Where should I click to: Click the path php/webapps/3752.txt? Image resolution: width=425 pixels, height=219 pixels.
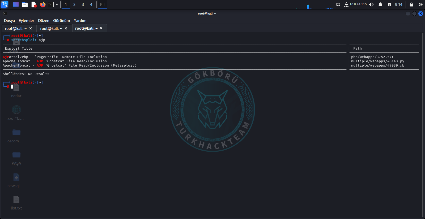pos(372,57)
